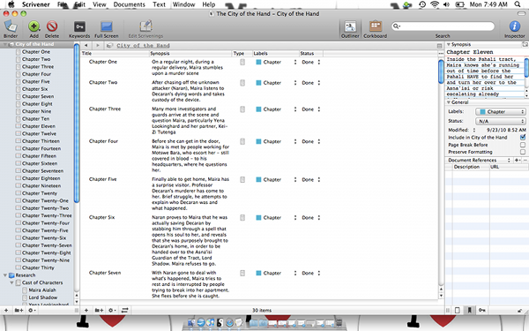Click the type icon in the Chapter One row

tap(242, 62)
